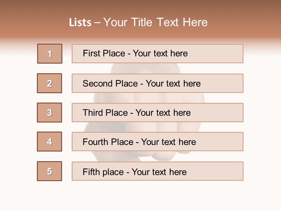Click the words "Second Place" in second bar
The height and width of the screenshot is (211, 281).
click(110, 84)
